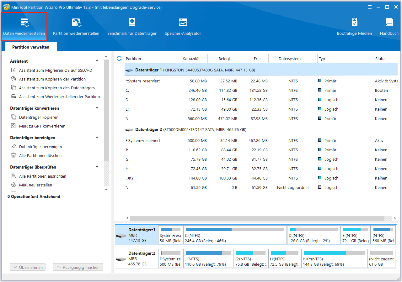Screen dimensions: 402x282
Task: Select partition C: row
Action: tap(261, 91)
